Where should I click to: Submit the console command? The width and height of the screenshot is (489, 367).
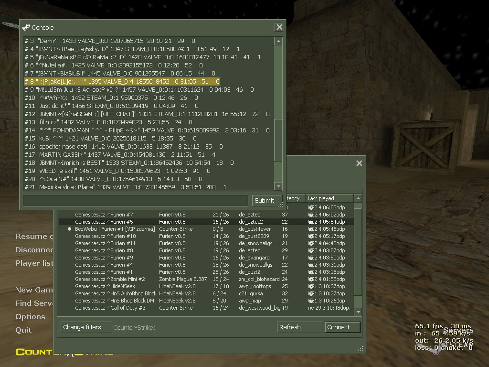(265, 200)
